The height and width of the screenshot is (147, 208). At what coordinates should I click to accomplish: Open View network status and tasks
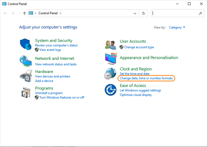click(56, 64)
